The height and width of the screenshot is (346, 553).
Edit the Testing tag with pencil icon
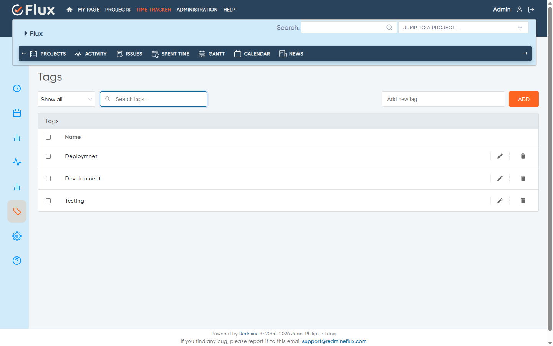click(500, 201)
